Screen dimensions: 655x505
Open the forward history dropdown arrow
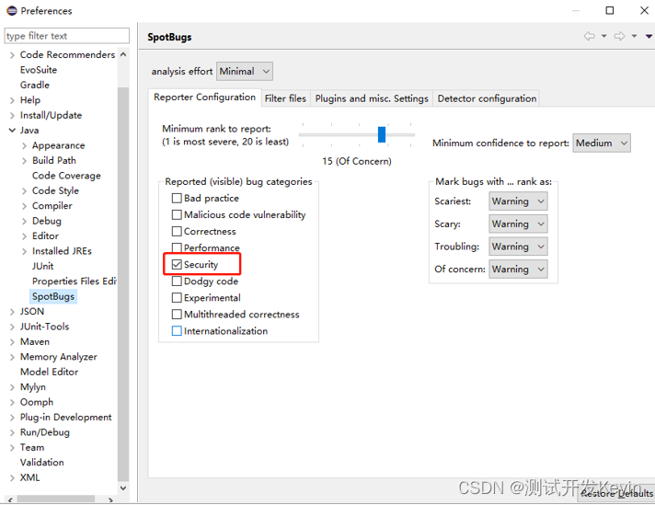634,37
